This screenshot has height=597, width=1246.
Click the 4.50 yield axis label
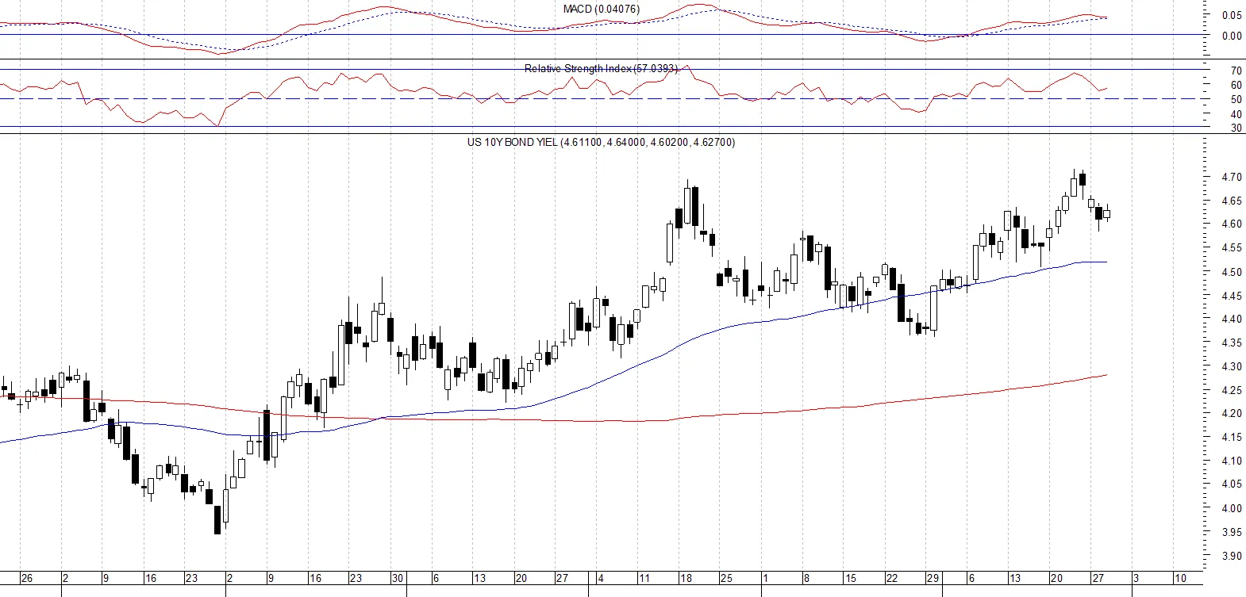click(1232, 273)
